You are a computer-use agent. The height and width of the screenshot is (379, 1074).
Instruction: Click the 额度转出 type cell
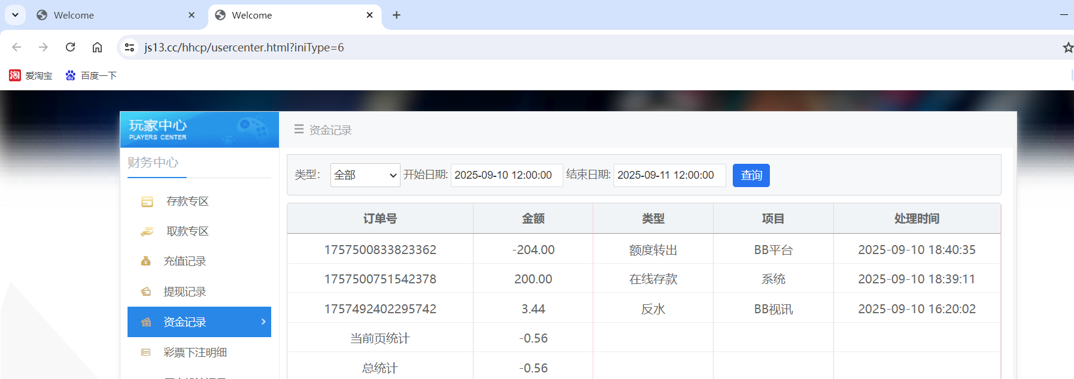653,250
